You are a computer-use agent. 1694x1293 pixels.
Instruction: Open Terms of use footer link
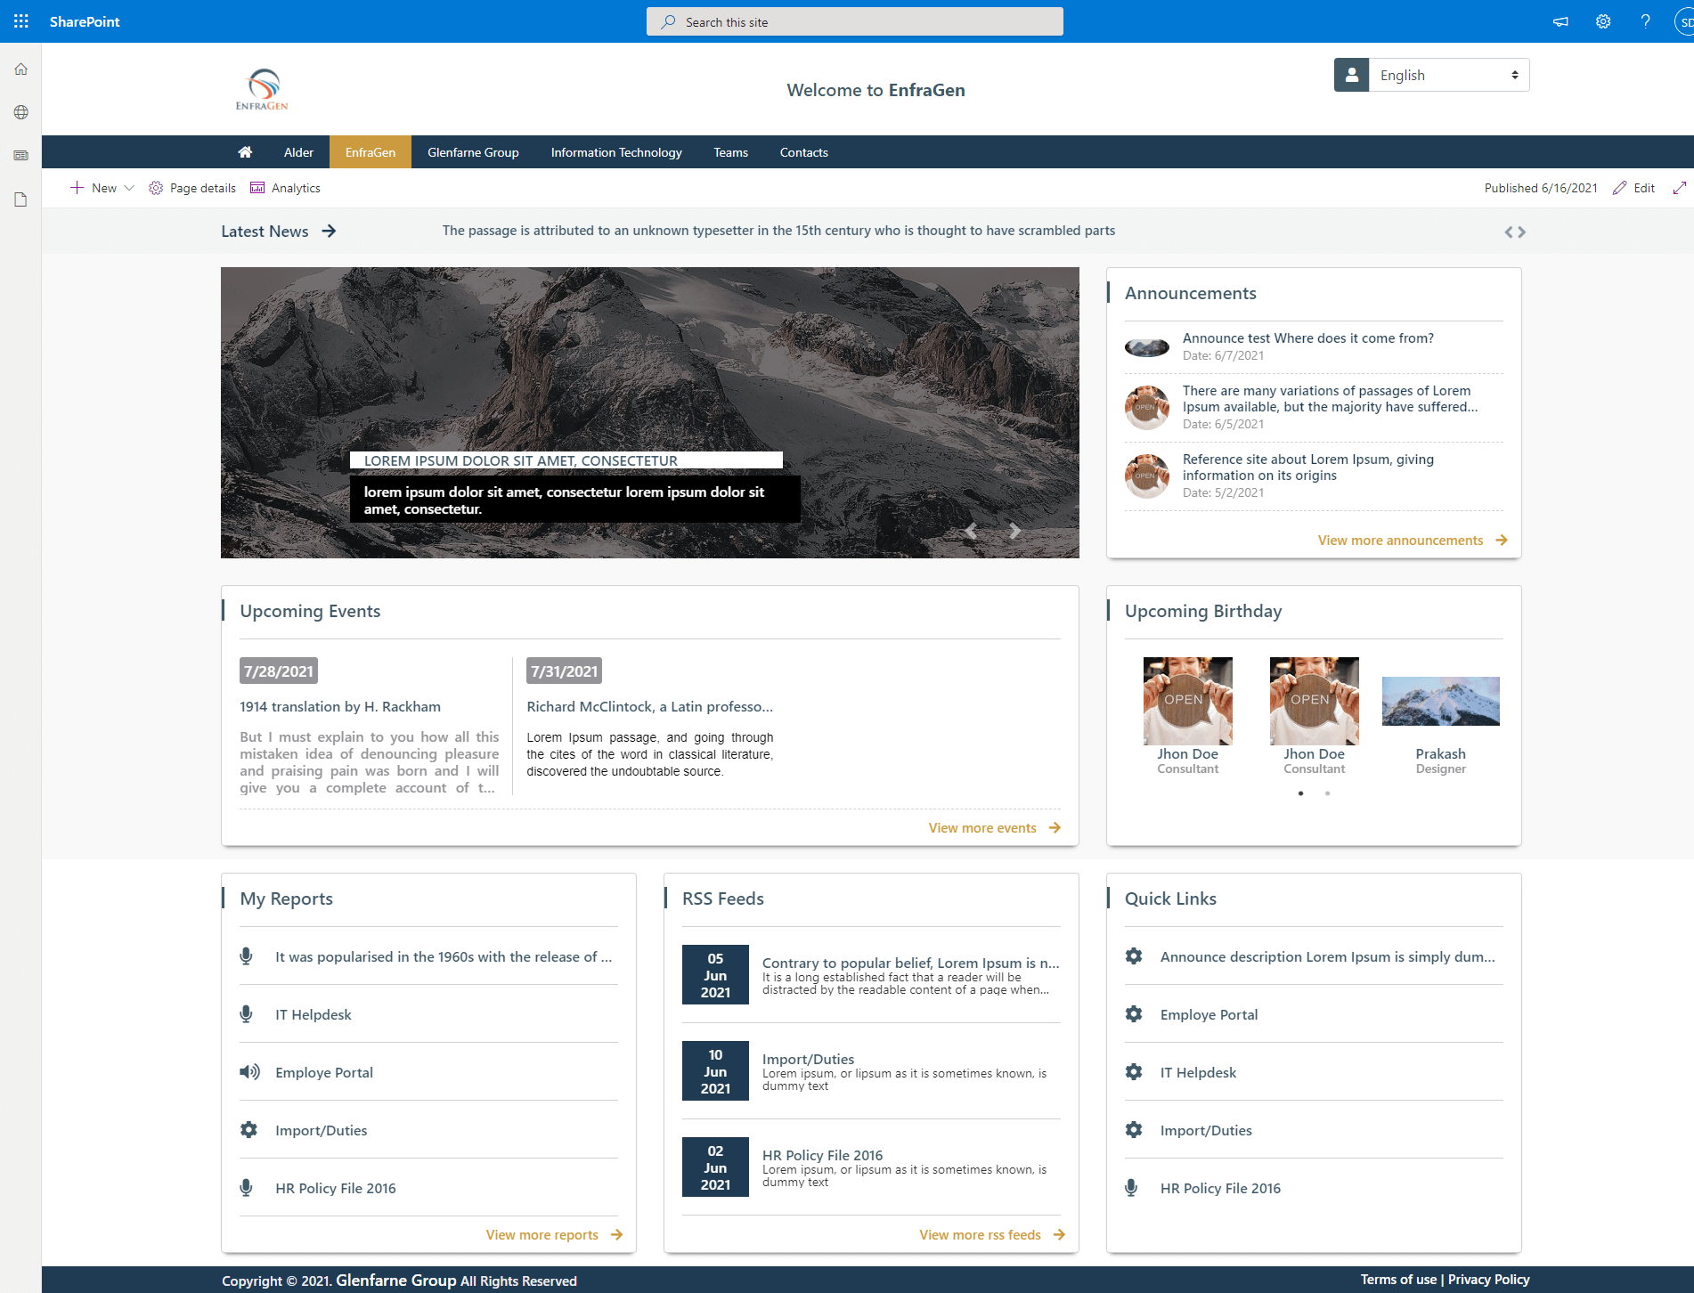tap(1398, 1280)
